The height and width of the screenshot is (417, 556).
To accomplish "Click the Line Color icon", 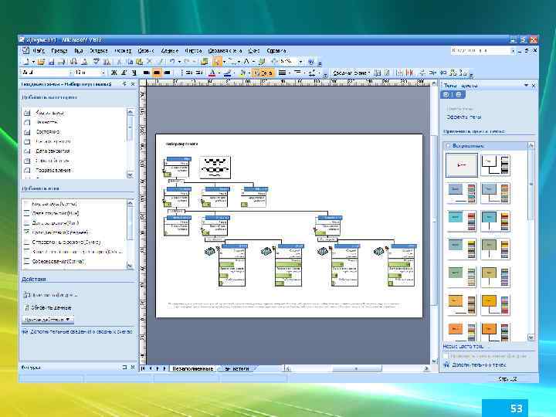I will (227, 73).
